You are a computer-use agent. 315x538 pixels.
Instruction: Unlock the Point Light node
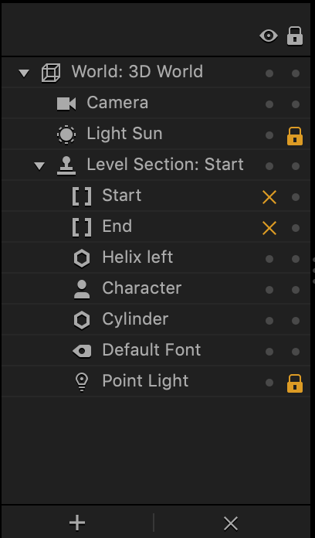(x=295, y=383)
